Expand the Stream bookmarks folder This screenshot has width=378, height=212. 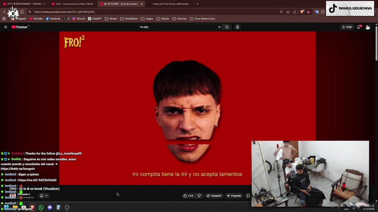(111, 19)
